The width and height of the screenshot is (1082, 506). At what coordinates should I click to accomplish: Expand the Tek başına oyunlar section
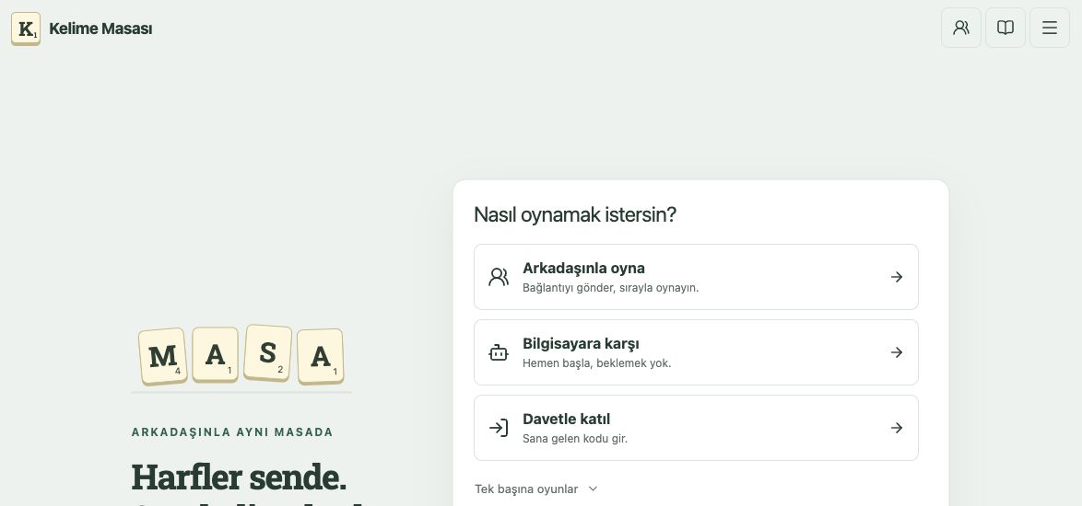tap(536, 489)
